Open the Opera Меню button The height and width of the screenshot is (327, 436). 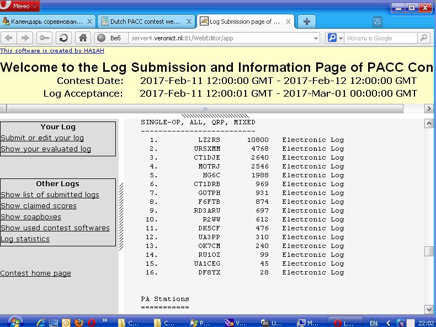pos(20,6)
